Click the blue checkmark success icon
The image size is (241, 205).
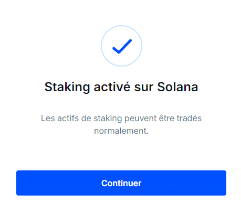[122, 46]
